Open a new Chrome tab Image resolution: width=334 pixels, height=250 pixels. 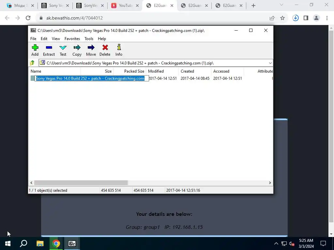tap(253, 6)
